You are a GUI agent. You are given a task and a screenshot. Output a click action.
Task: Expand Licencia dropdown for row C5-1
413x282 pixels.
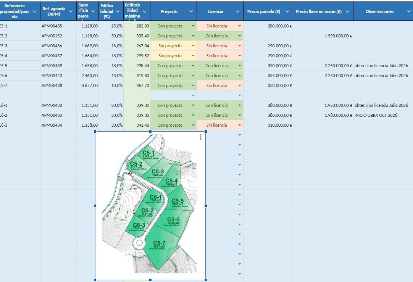(x=240, y=26)
